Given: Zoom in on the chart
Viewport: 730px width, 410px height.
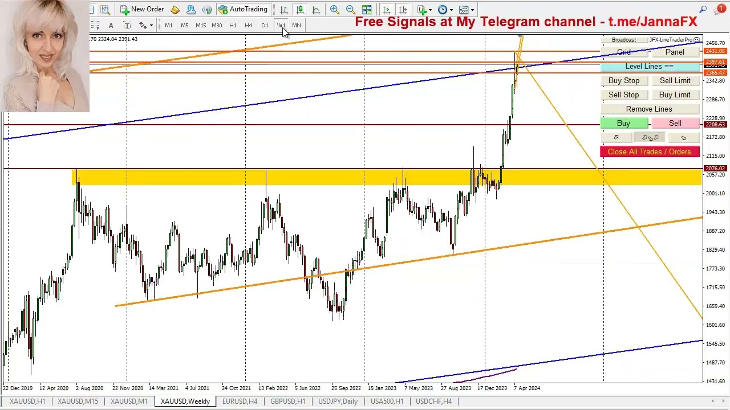Looking at the screenshot, I should coord(335,9).
